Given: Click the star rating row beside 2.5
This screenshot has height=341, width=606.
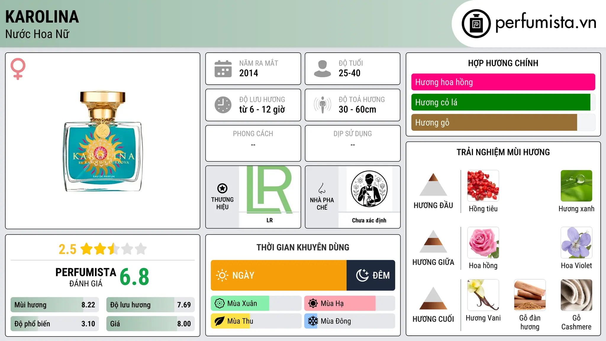Looking at the screenshot, I should click(114, 249).
